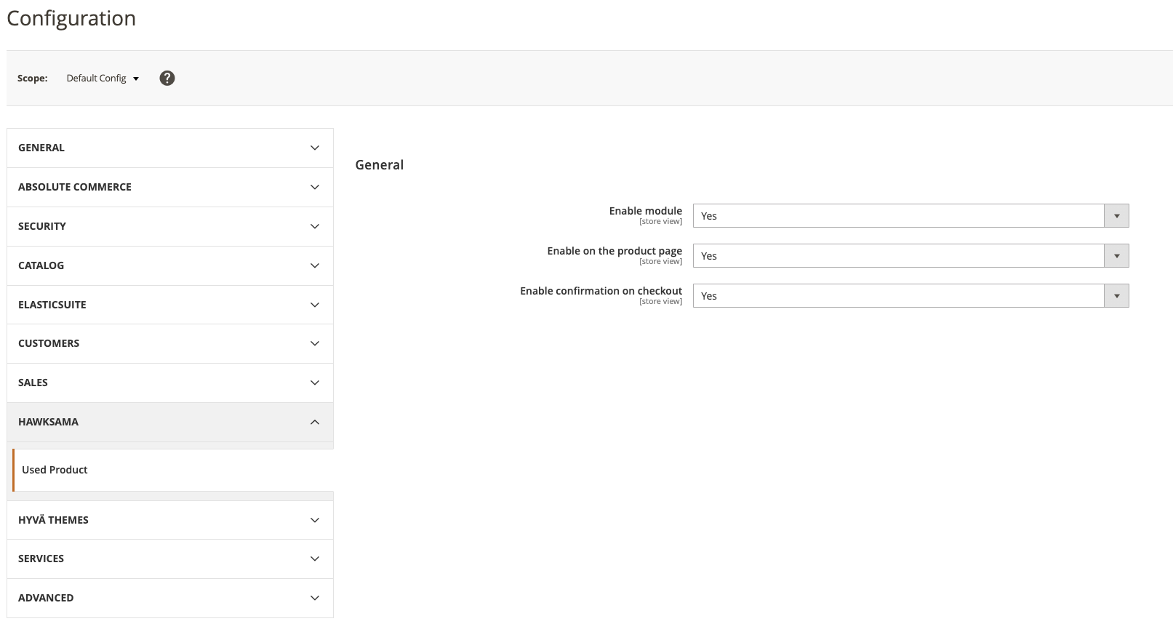The height and width of the screenshot is (624, 1173).
Task: Expand the General configuration section
Action: click(41, 148)
